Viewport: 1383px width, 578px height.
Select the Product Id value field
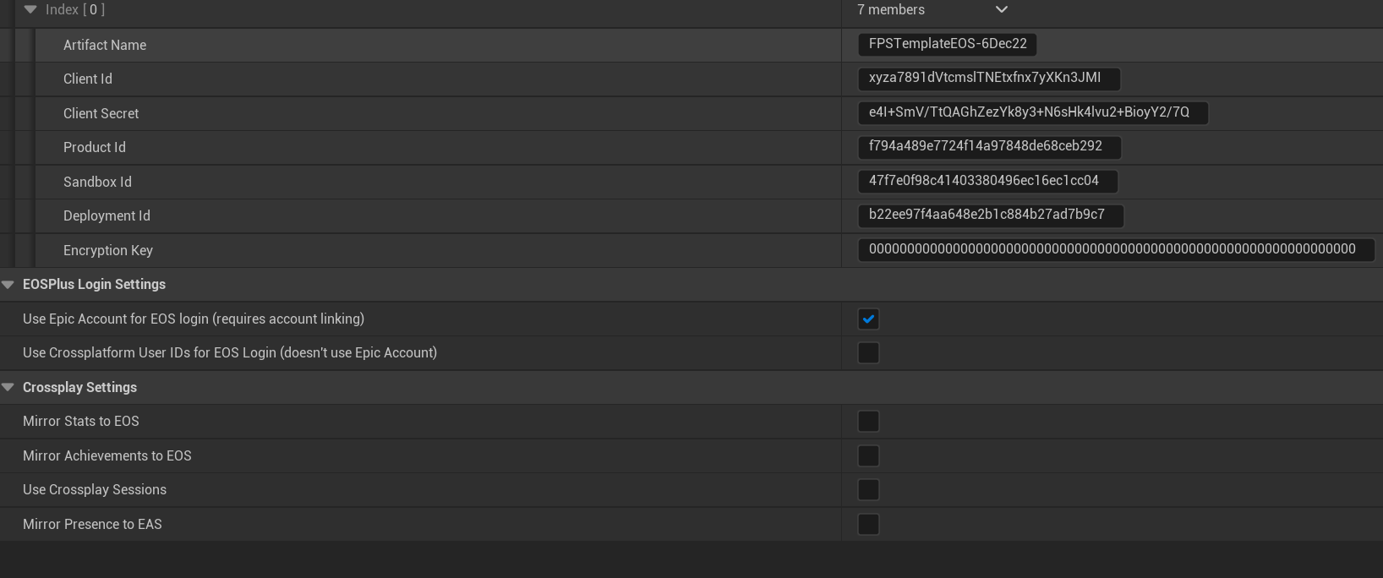pos(989,147)
